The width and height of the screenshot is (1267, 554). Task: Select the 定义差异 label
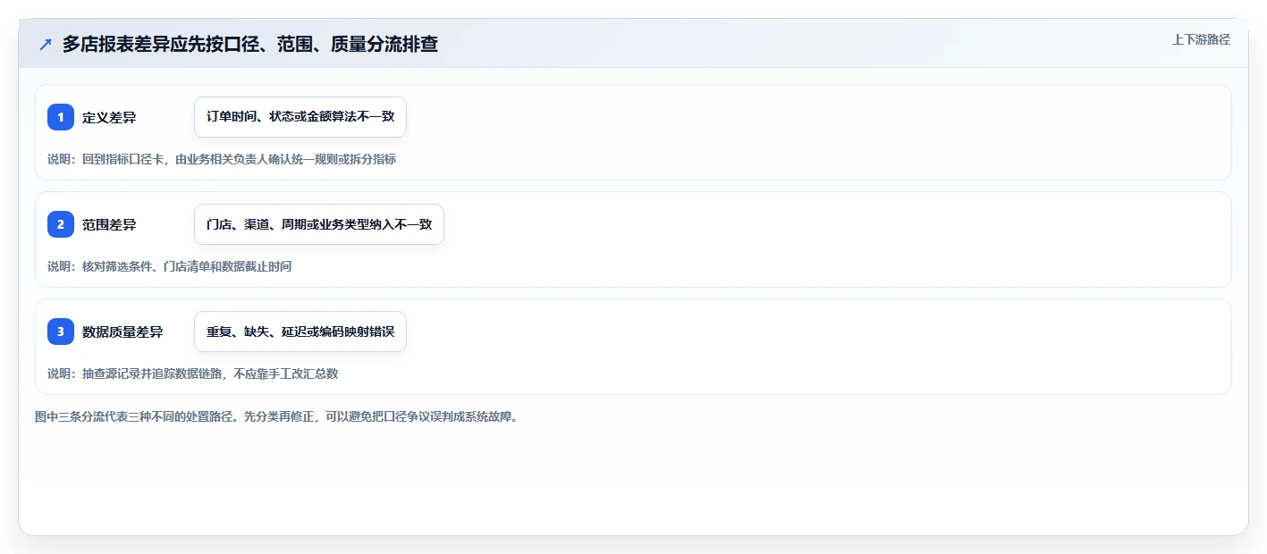pyautogui.click(x=109, y=117)
